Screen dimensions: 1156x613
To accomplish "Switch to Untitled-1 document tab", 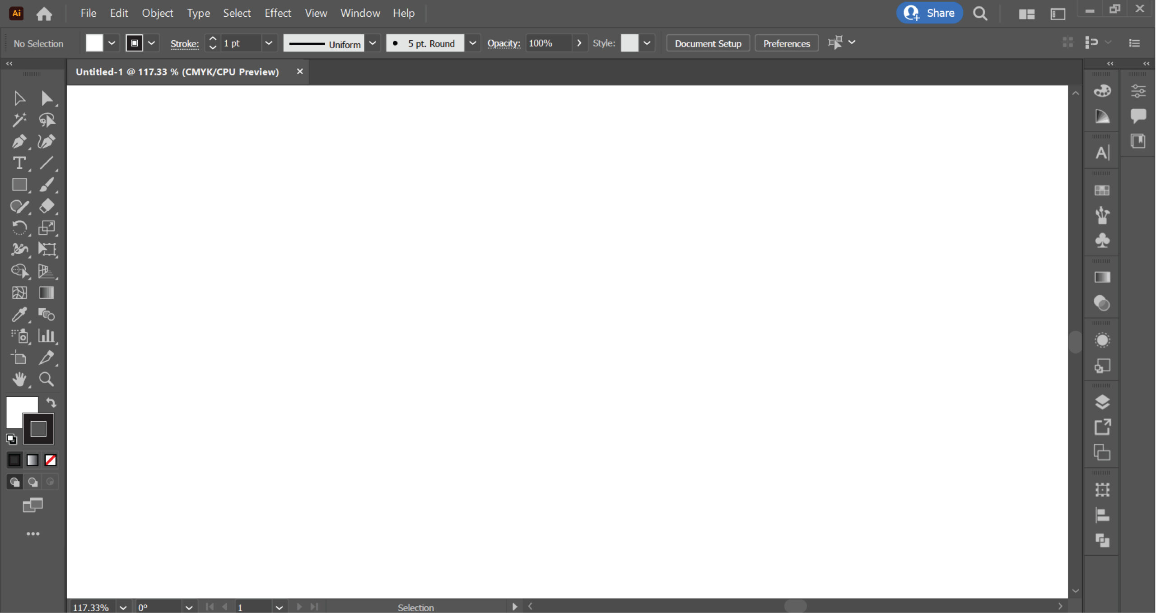I will coord(177,72).
